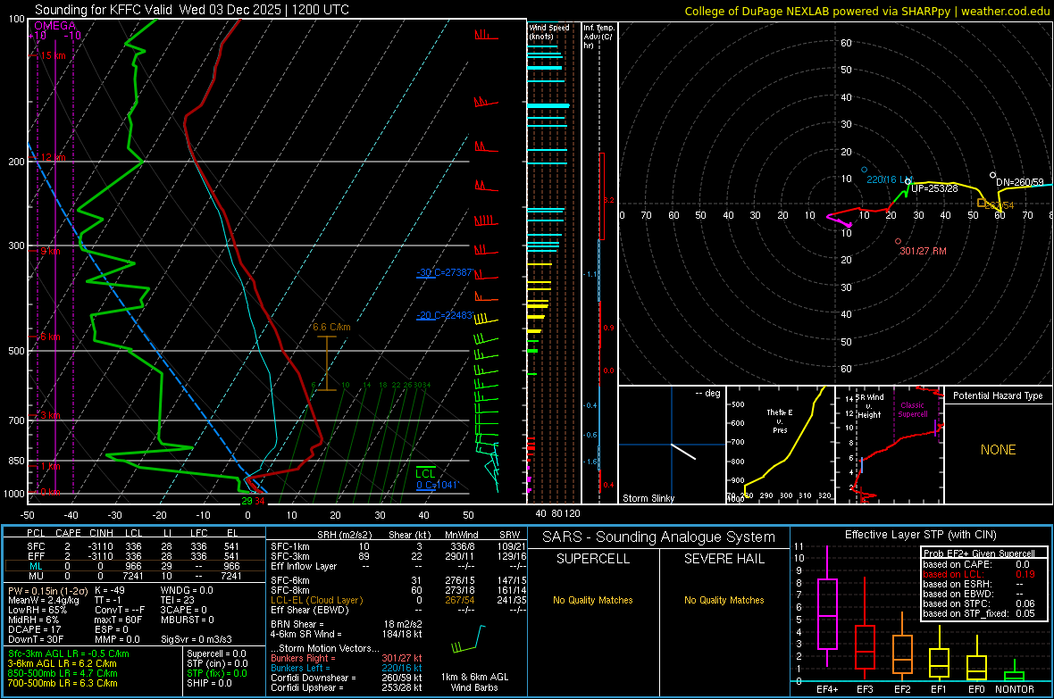This screenshot has width=1054, height=699.
Task: Click the Storm Slinky plot
Action: click(672, 445)
